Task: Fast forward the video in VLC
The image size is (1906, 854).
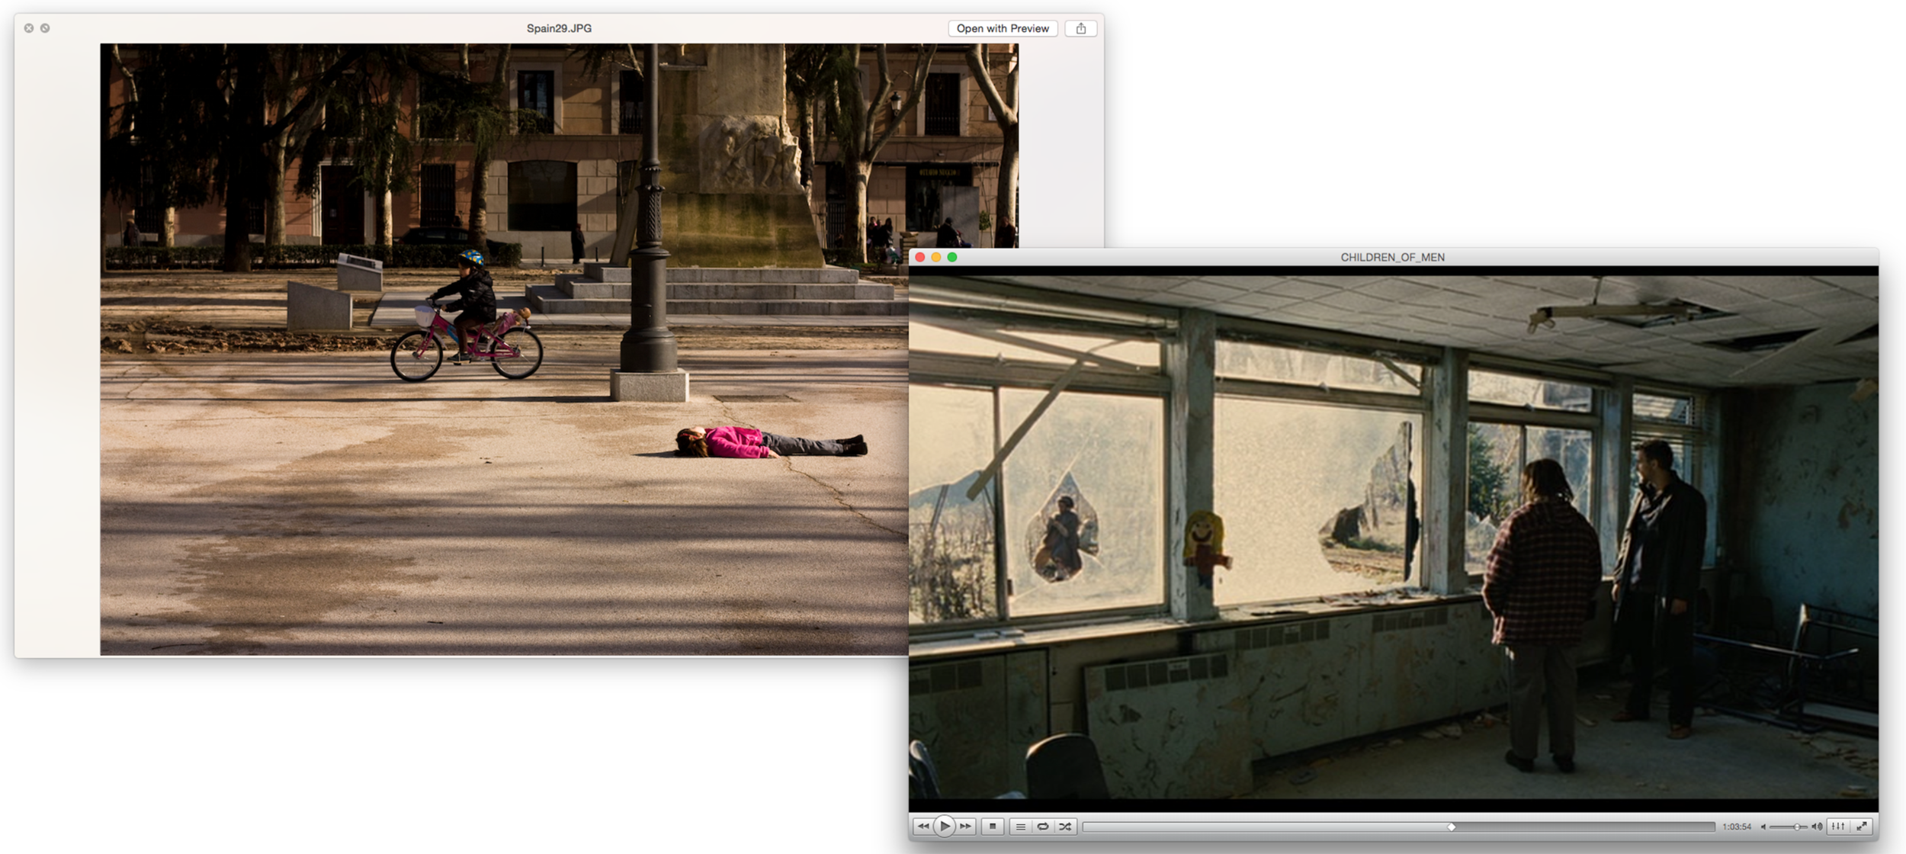Action: point(966,826)
